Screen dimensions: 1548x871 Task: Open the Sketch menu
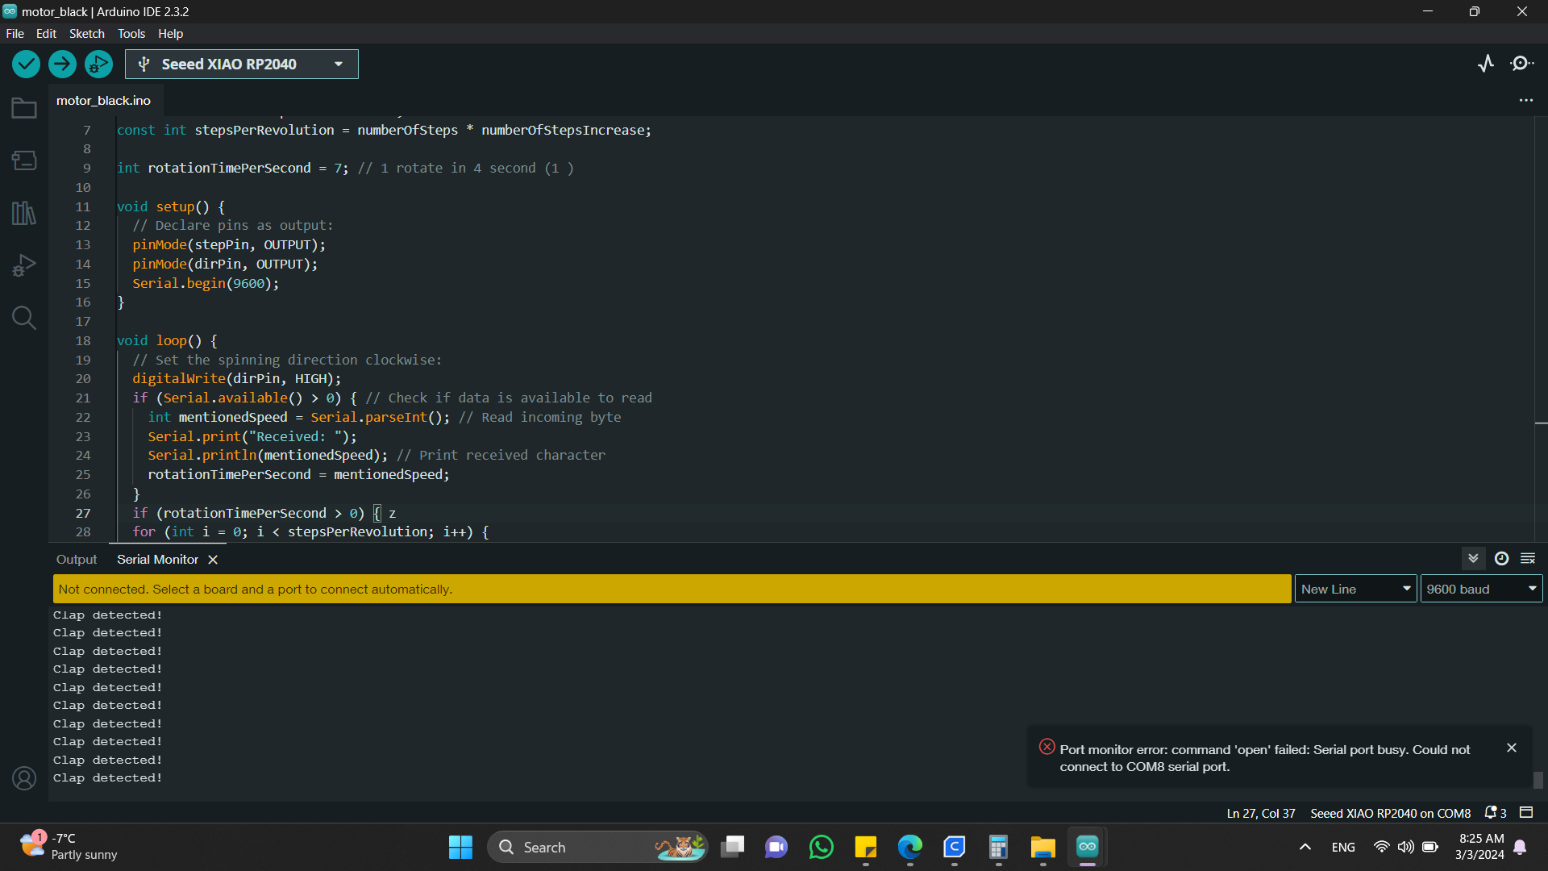pos(86,34)
